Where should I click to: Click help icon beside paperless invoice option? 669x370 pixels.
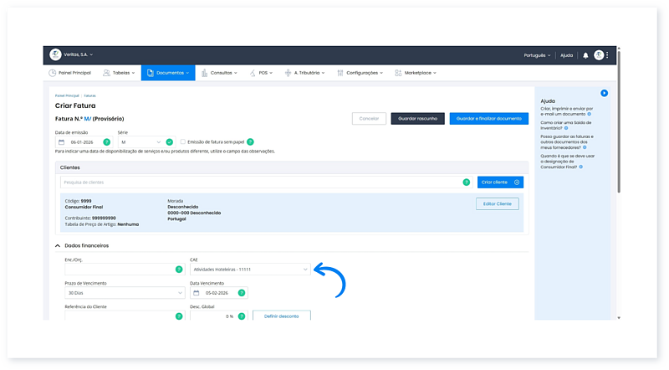click(x=249, y=142)
